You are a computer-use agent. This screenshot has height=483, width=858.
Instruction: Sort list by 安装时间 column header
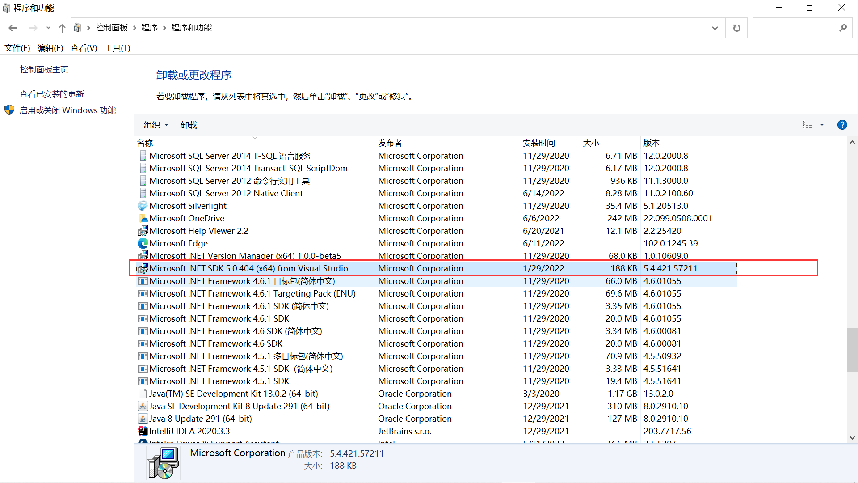pyautogui.click(x=550, y=143)
